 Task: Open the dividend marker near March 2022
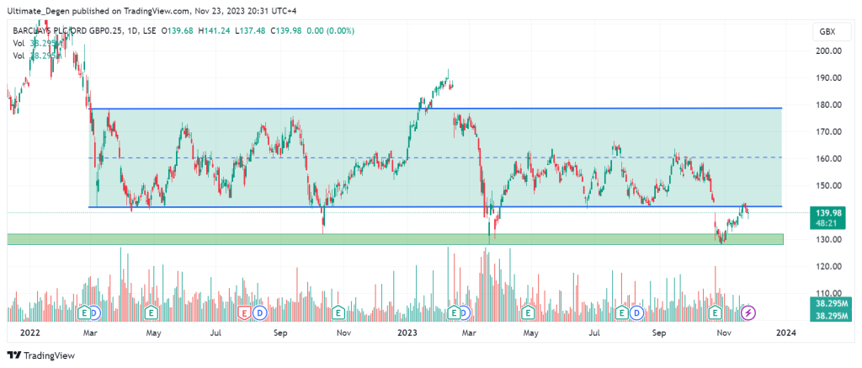pyautogui.click(x=94, y=313)
